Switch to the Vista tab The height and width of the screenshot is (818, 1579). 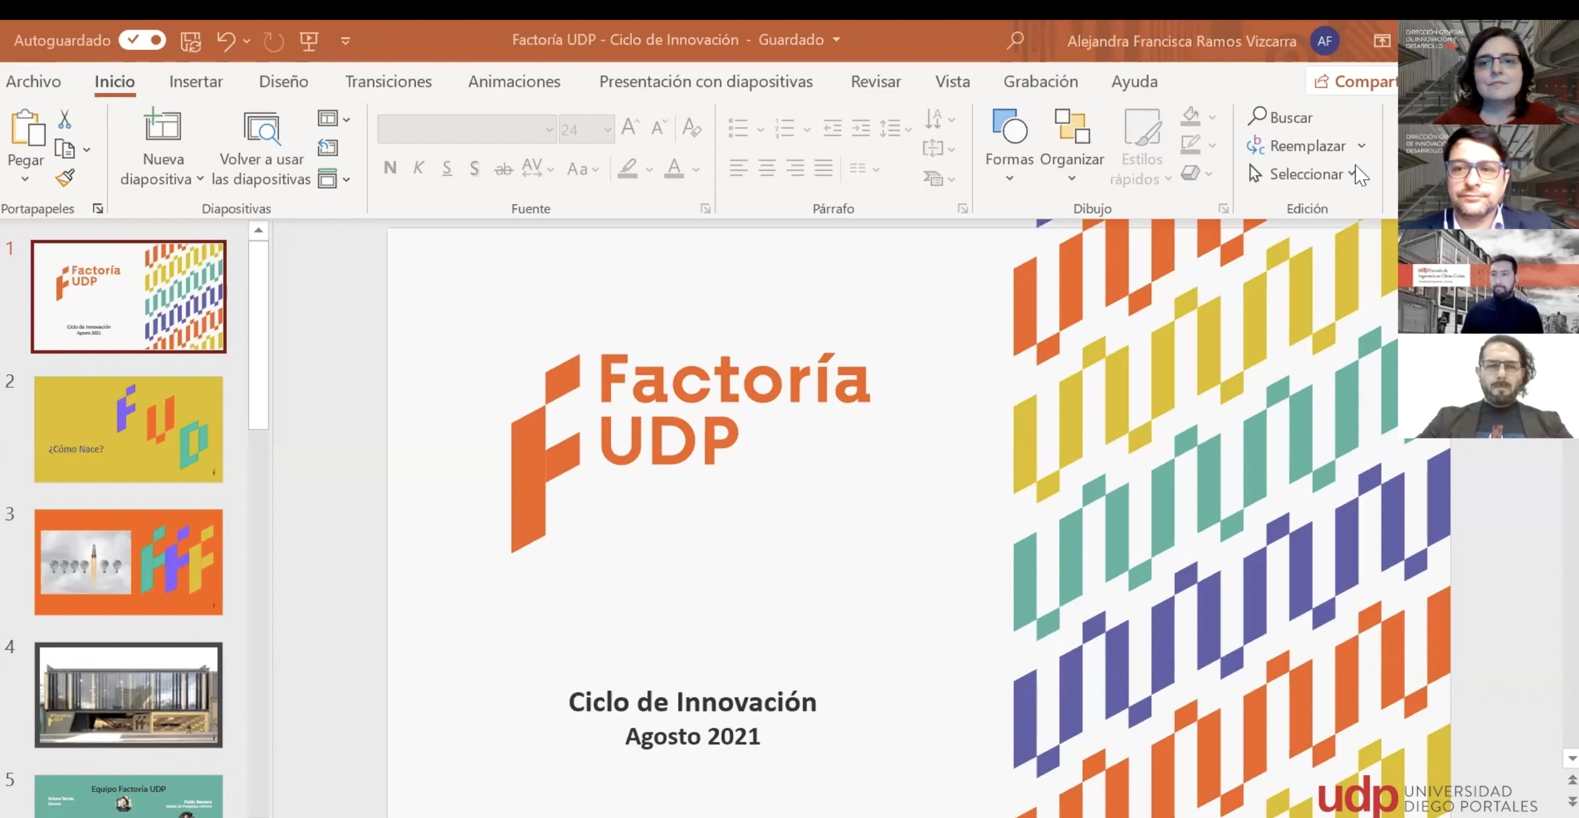pyautogui.click(x=953, y=82)
